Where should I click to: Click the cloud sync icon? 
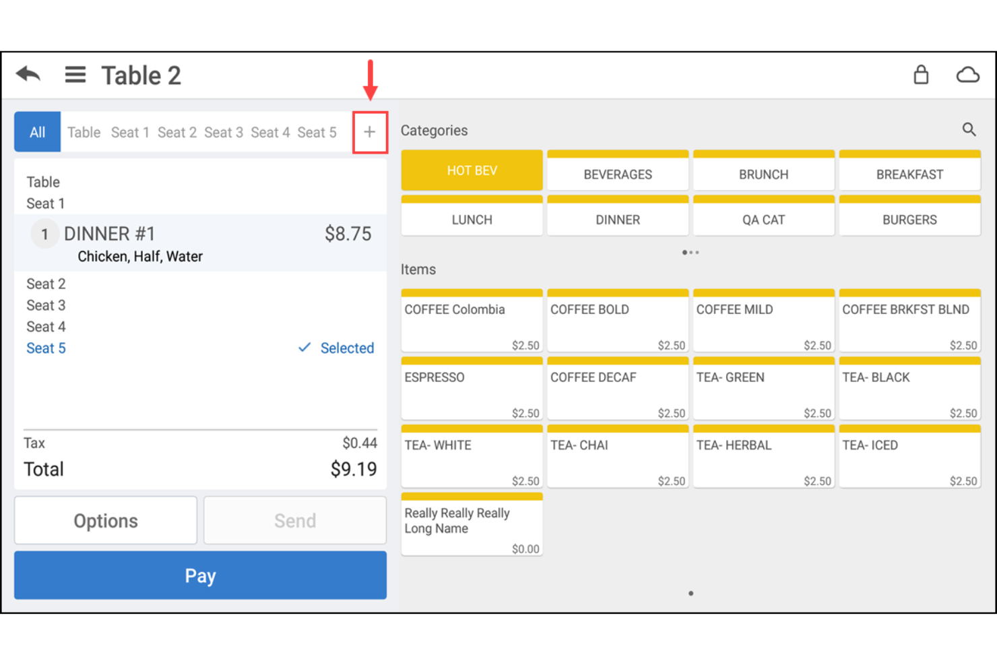[968, 75]
